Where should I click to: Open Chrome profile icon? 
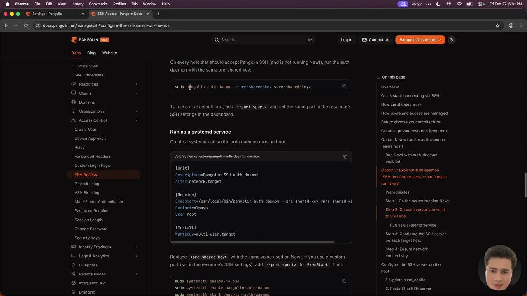coord(511,25)
